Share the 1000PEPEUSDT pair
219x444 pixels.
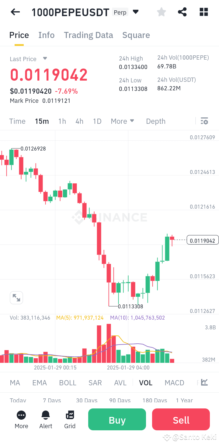tap(182, 12)
